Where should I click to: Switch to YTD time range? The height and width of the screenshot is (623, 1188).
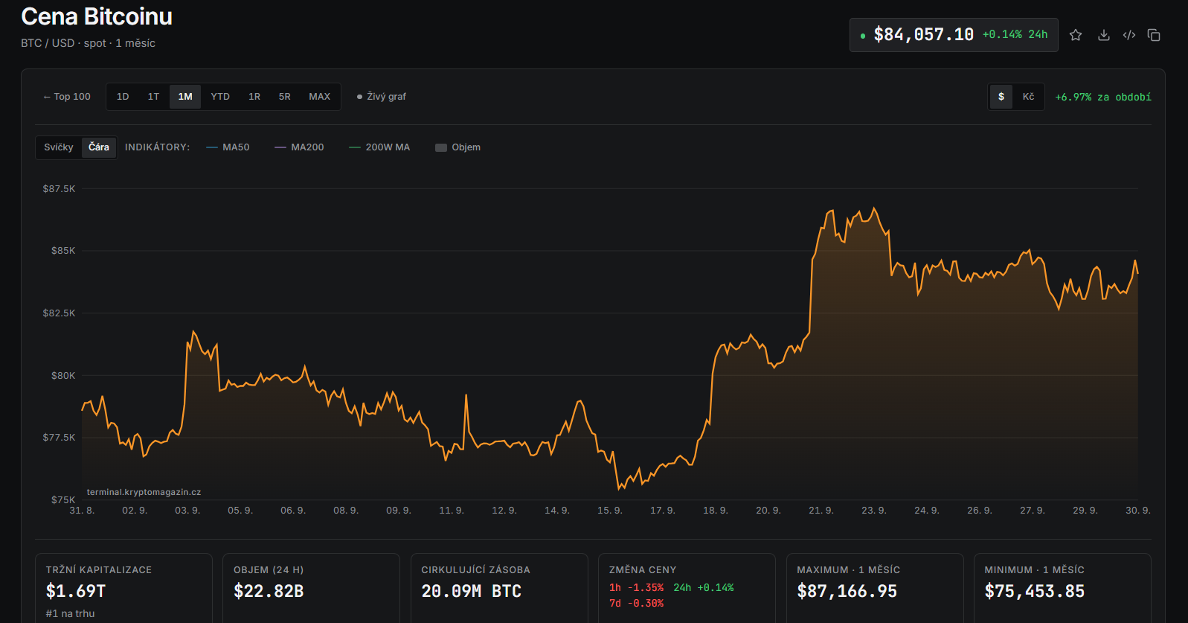(x=220, y=97)
